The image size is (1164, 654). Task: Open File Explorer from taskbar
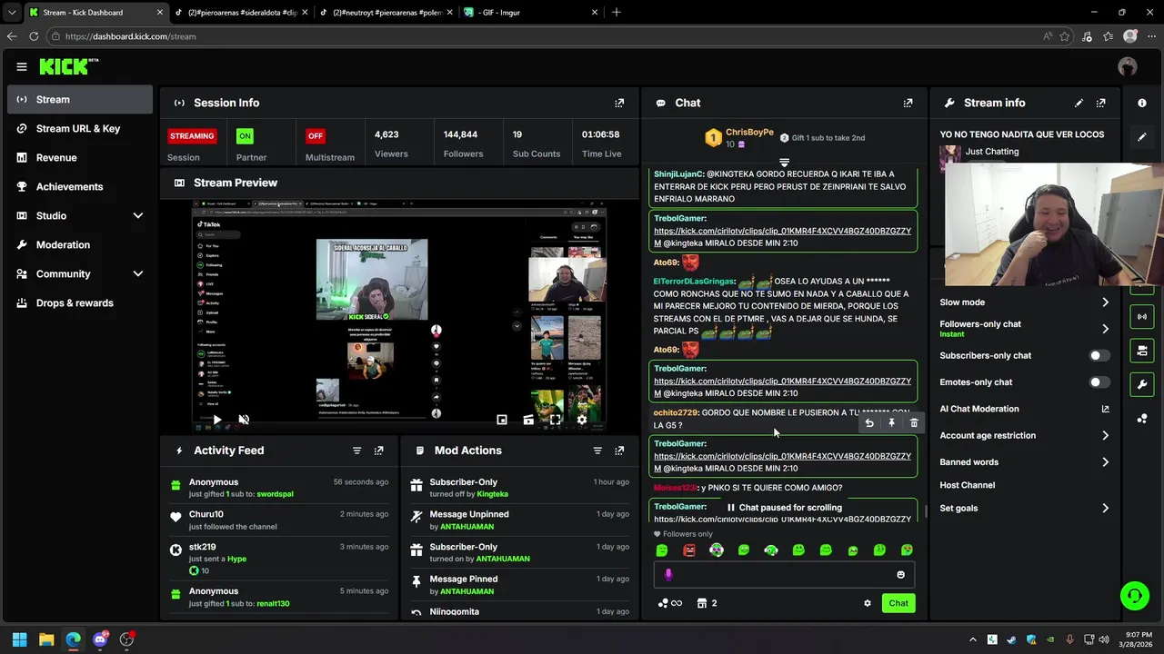46,639
